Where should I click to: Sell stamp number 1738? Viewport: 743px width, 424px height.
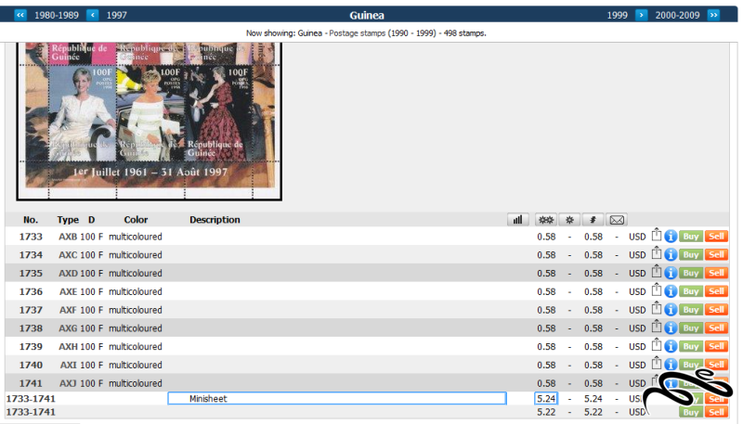click(x=716, y=328)
